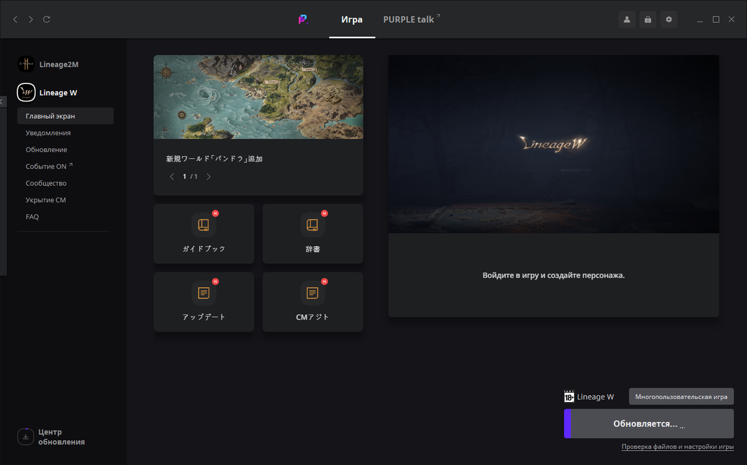
Task: Click the Войдите в игру и создайте персонажа text
Action: coord(553,275)
